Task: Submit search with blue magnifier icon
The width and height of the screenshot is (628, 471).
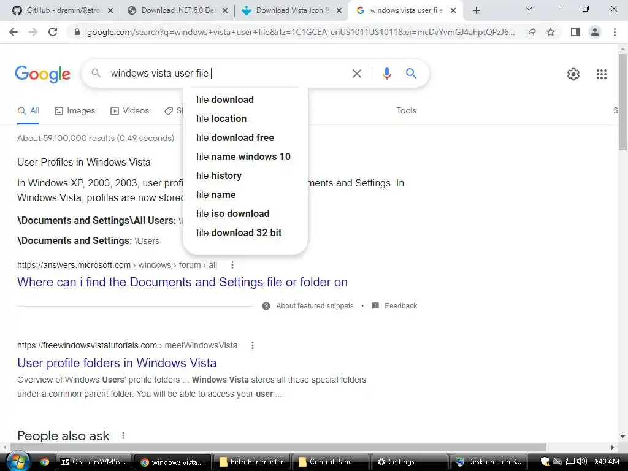Action: coord(411,74)
